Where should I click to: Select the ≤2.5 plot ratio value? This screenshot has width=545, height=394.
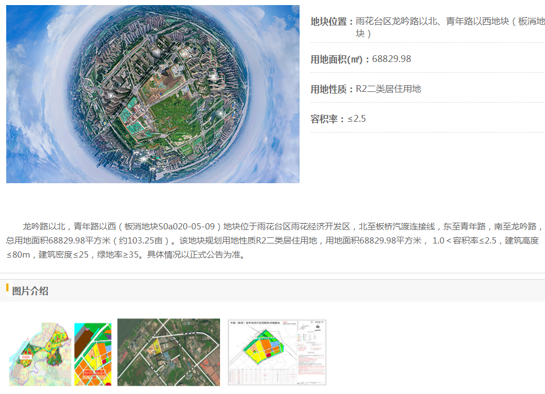[x=357, y=119]
